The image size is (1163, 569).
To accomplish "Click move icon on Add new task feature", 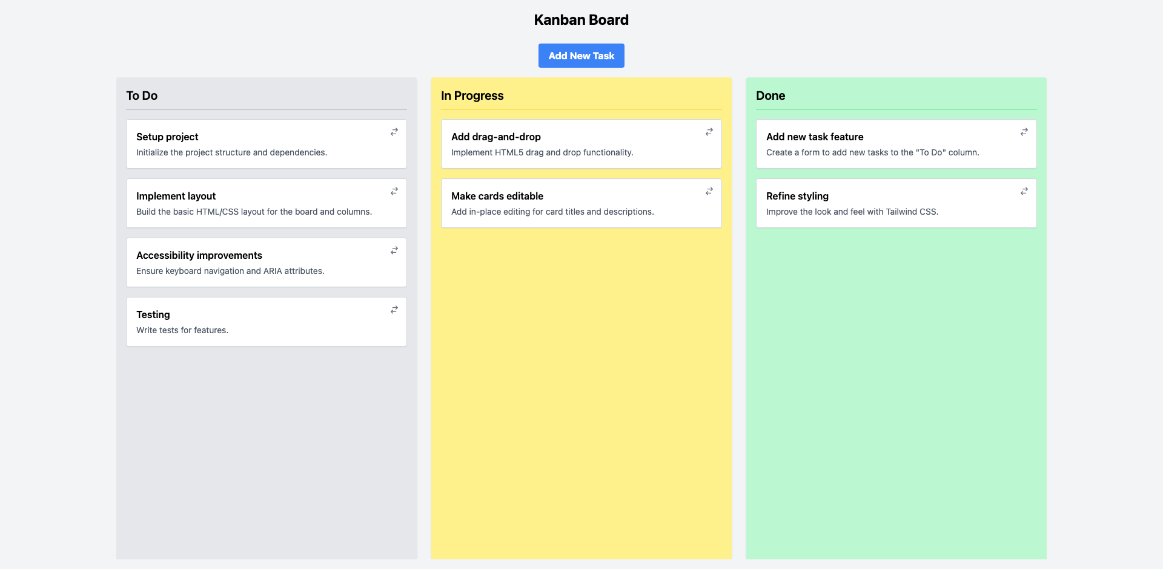I will point(1024,132).
